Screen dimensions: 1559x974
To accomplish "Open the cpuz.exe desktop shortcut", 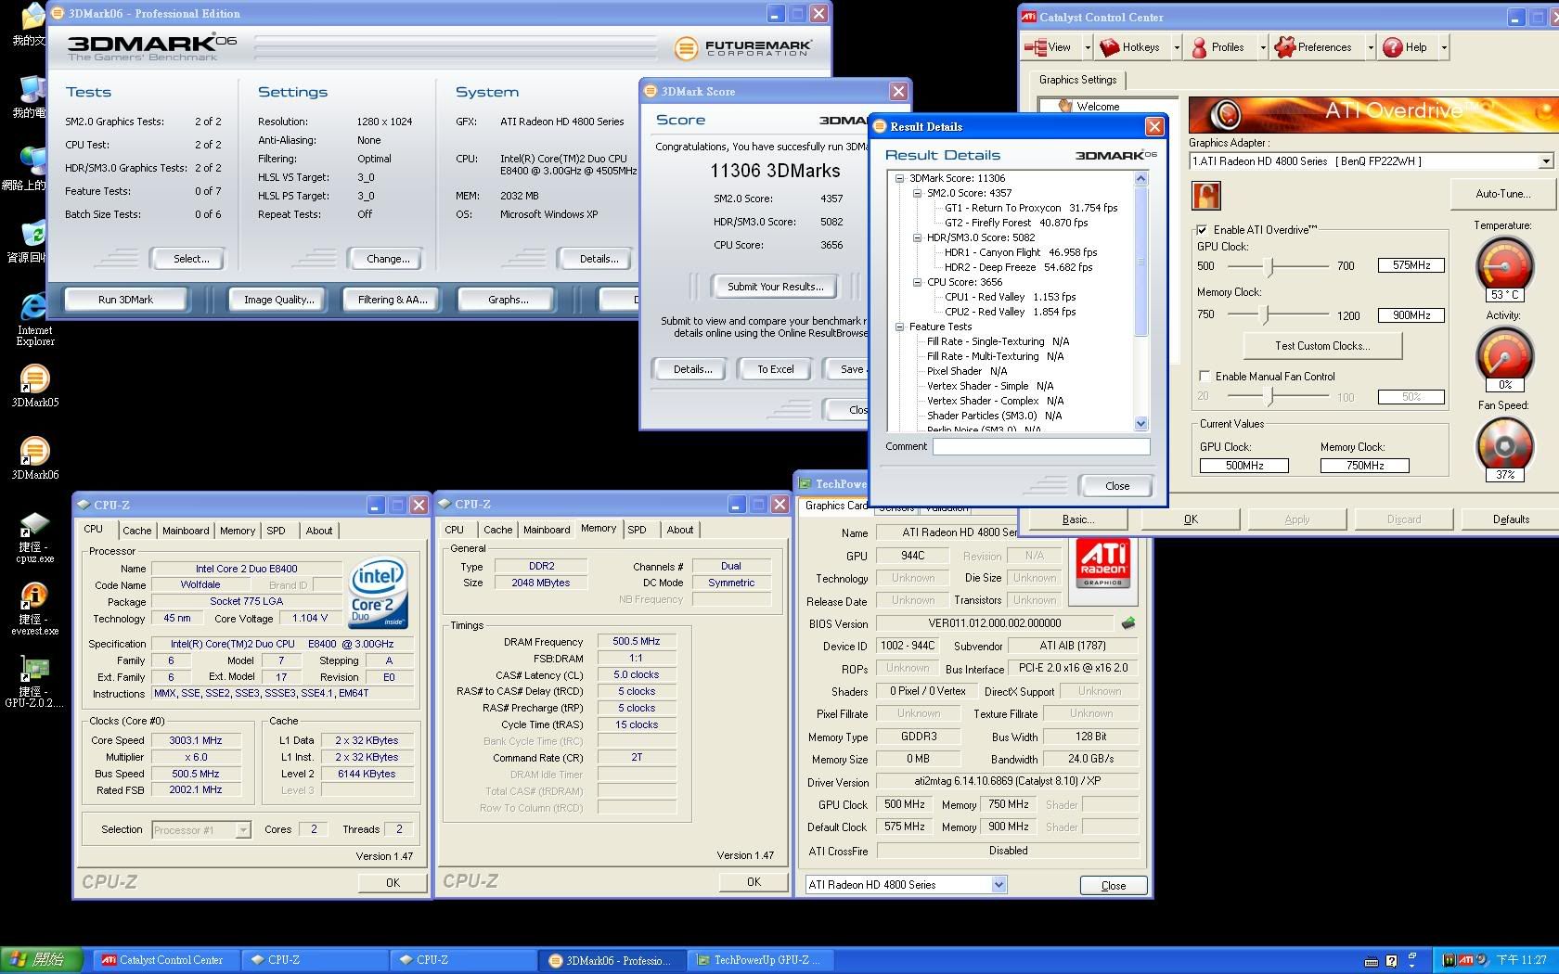I will pos(34,537).
